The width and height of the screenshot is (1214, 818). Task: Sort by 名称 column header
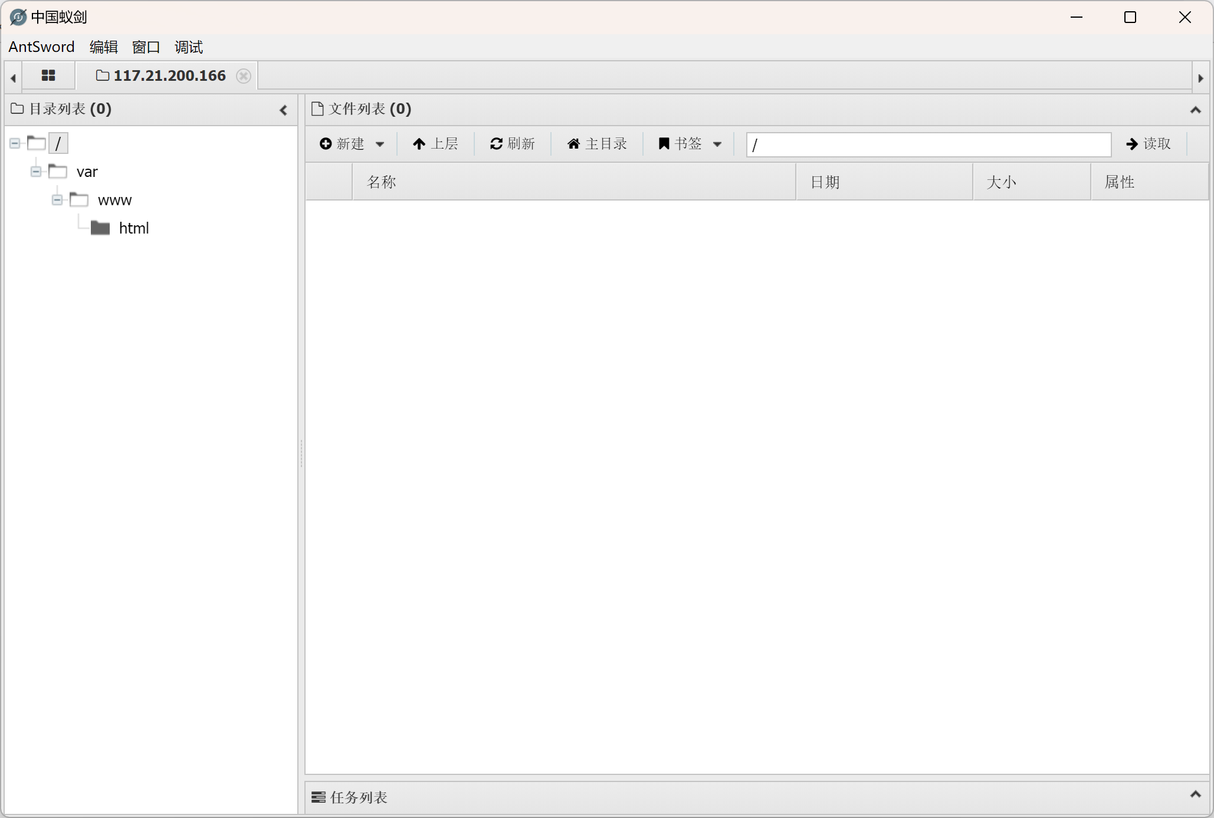573,182
